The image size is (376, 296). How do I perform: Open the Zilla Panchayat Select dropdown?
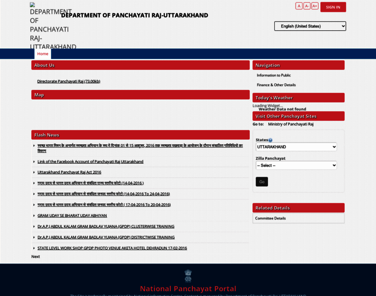(296, 165)
